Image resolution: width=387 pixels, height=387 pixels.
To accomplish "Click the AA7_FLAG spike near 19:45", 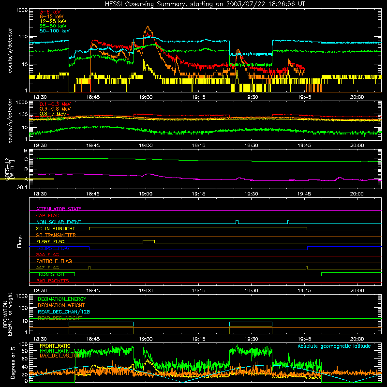I will [x=307, y=268].
